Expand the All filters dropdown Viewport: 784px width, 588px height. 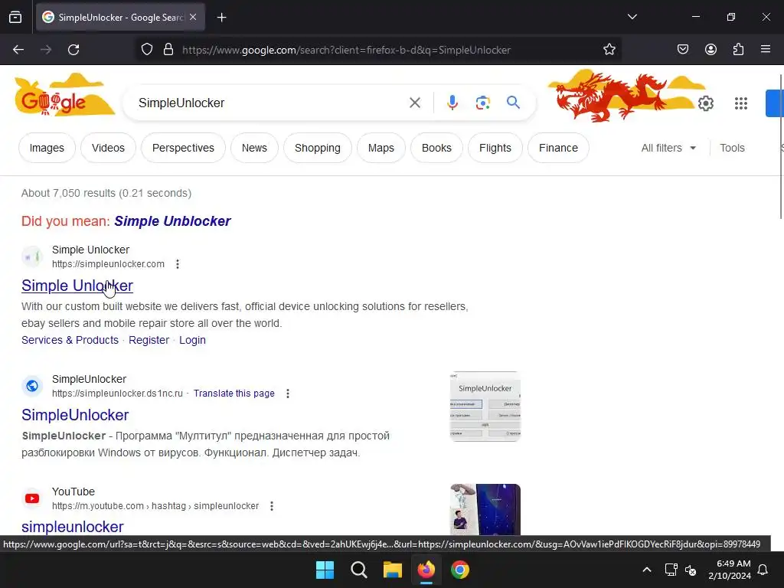(x=668, y=148)
